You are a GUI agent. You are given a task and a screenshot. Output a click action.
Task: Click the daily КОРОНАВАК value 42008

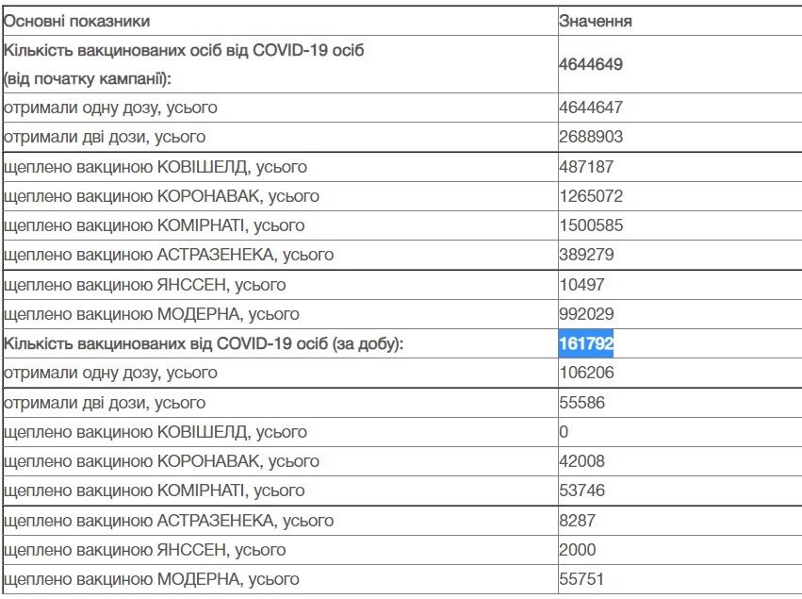582,461
